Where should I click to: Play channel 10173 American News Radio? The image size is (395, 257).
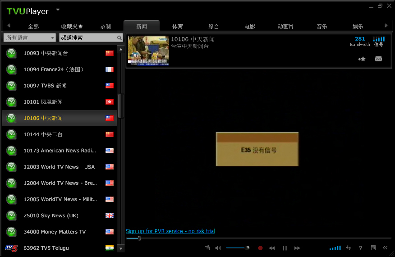pos(60,151)
